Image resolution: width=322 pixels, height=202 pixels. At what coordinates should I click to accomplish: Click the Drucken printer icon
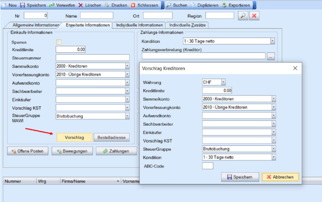click(x=107, y=5)
